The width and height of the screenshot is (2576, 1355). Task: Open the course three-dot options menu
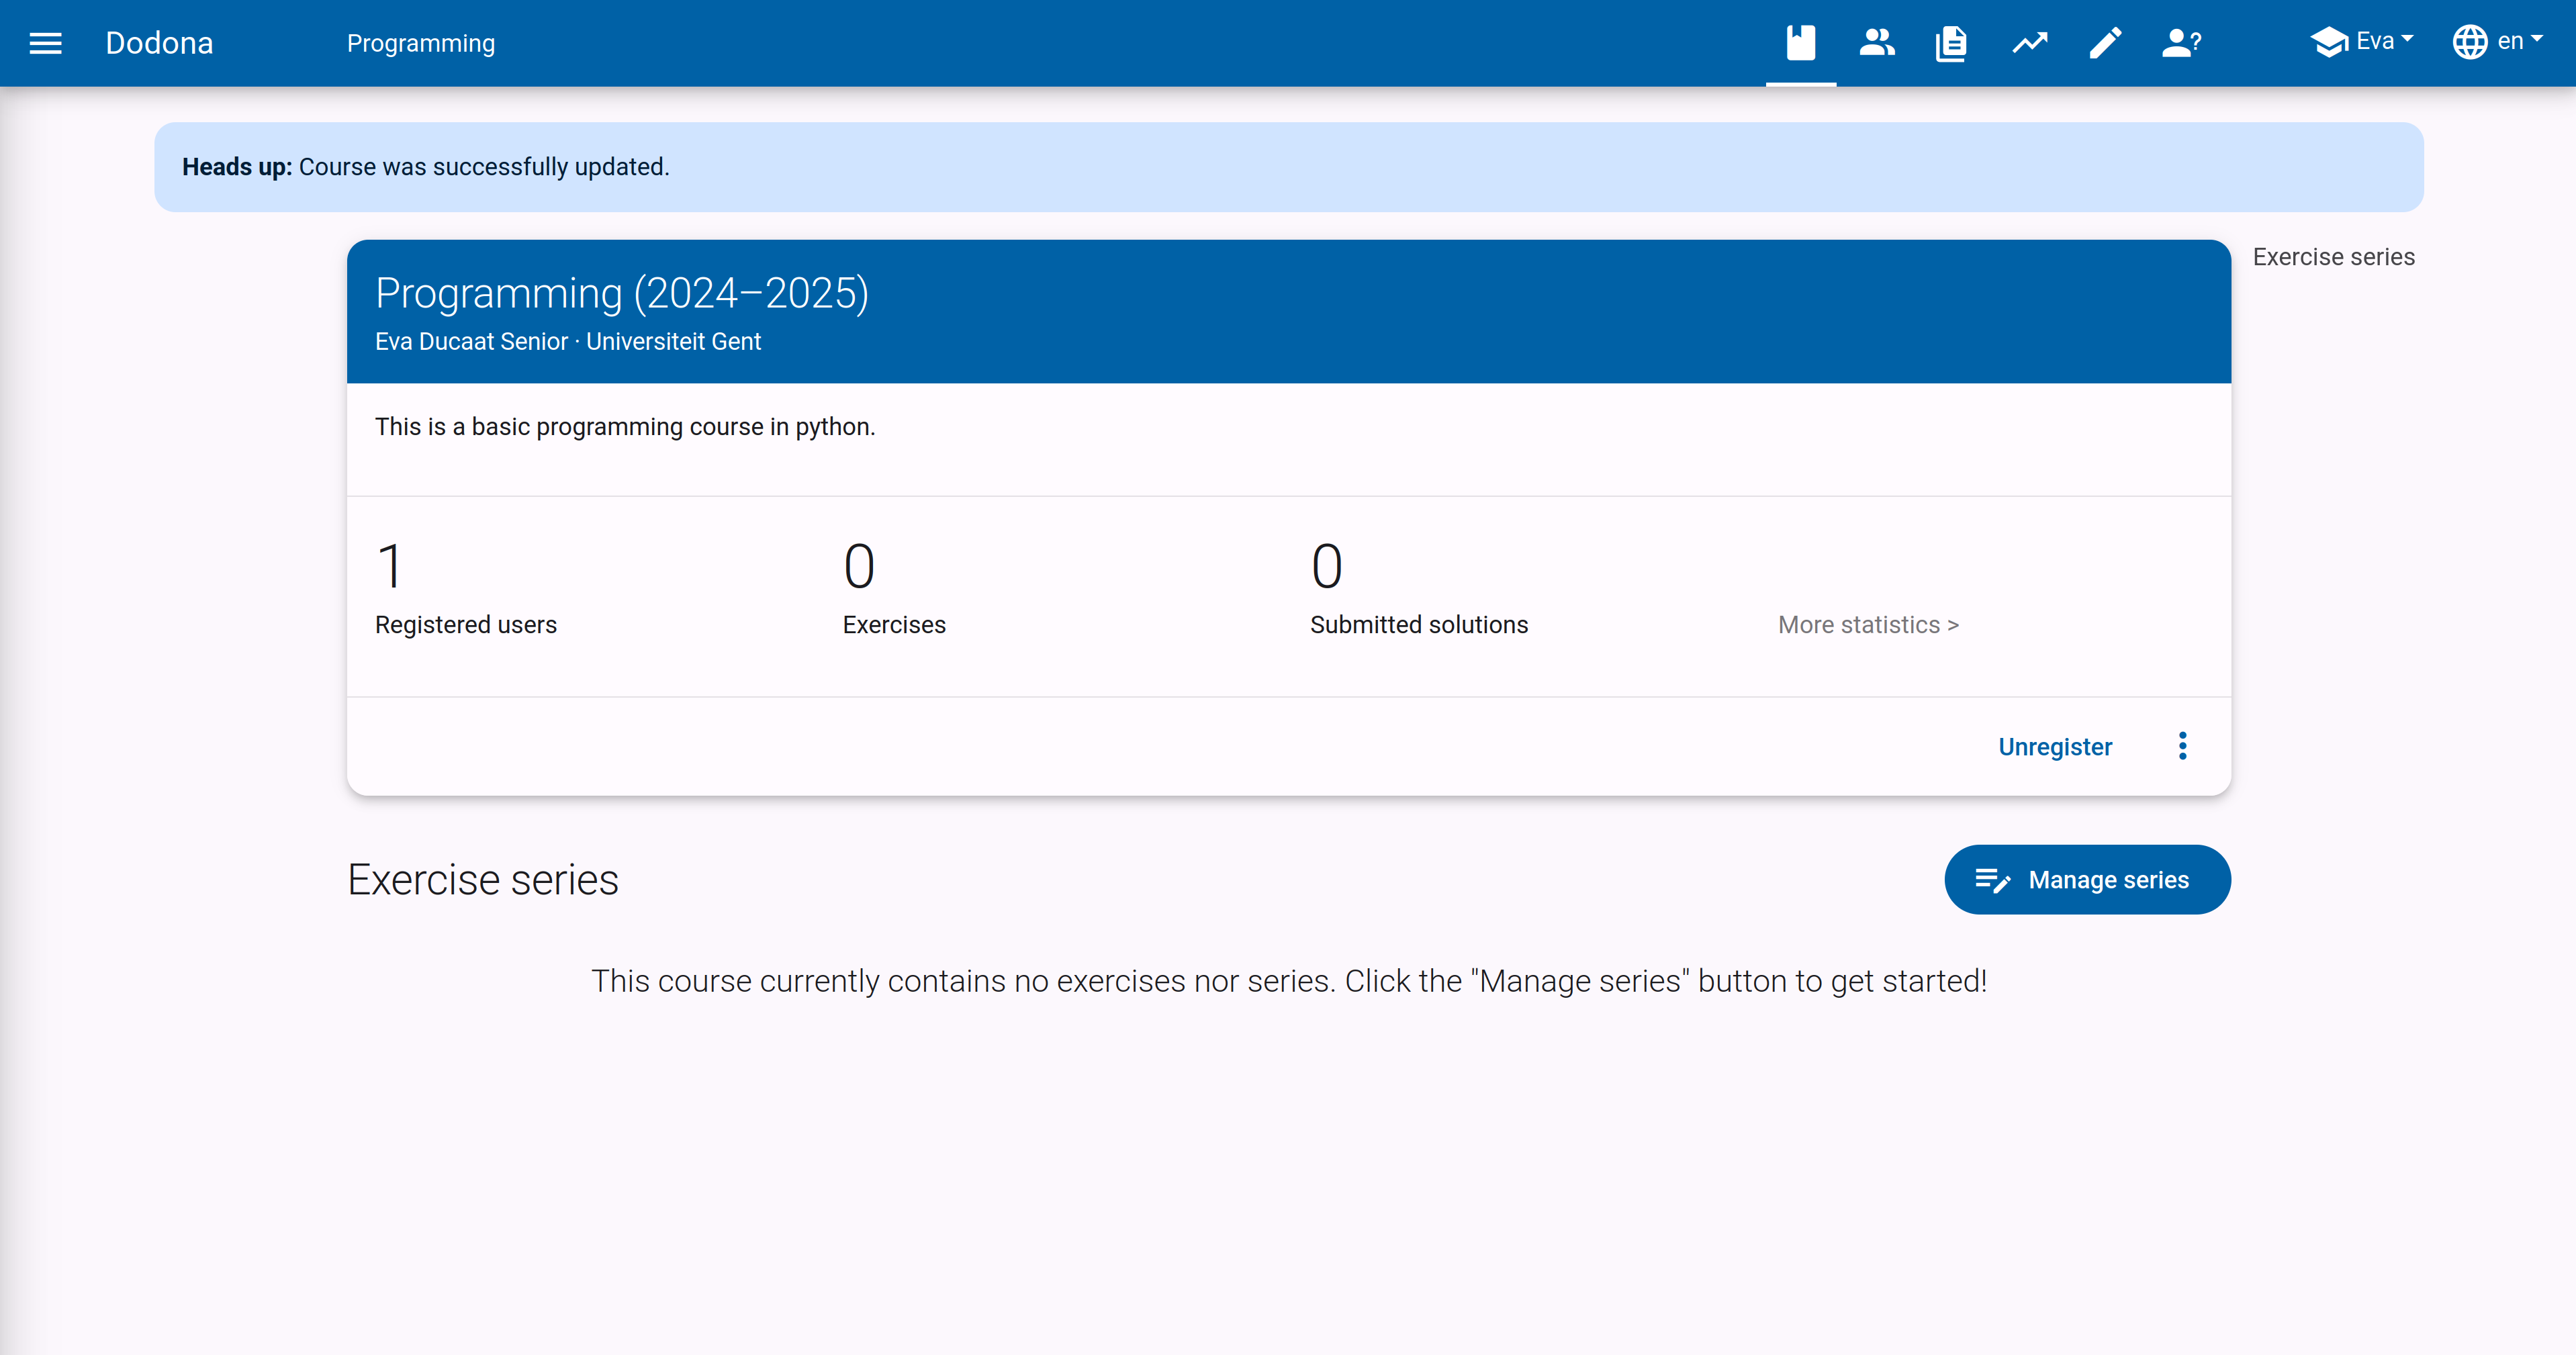(x=2182, y=746)
